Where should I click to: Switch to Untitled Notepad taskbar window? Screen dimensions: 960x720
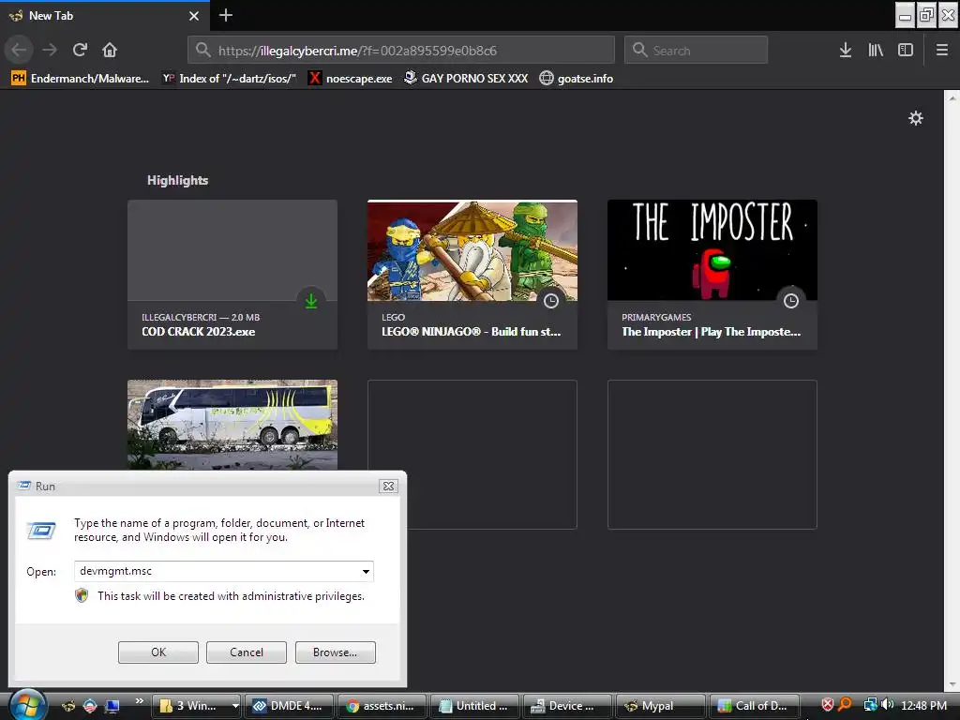coord(474,706)
